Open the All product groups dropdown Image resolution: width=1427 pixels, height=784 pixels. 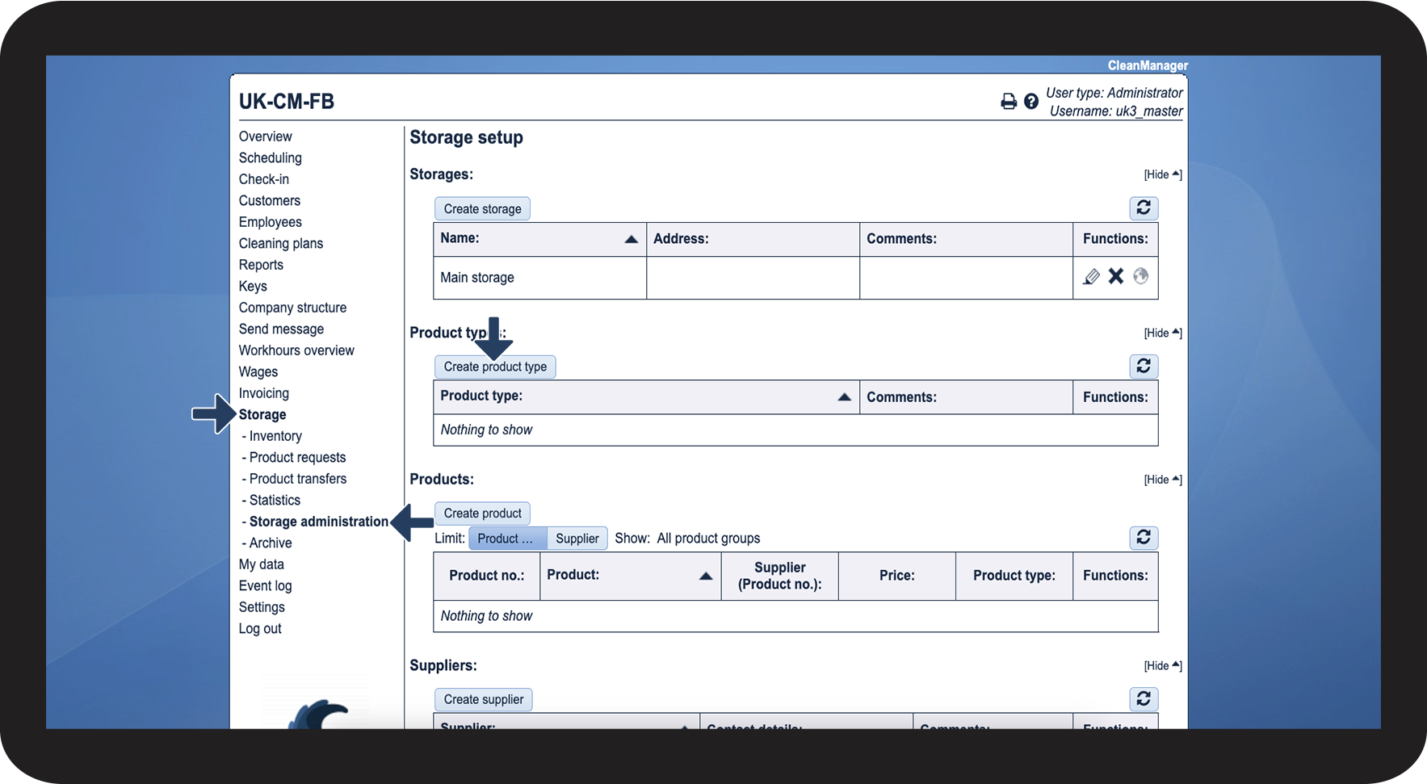(x=708, y=539)
